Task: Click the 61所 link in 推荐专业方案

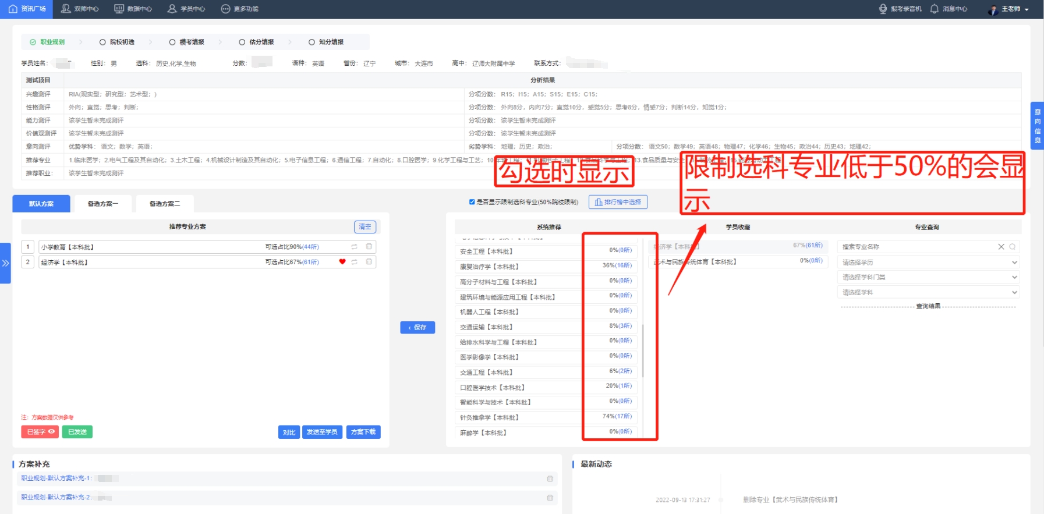Action: click(x=310, y=262)
